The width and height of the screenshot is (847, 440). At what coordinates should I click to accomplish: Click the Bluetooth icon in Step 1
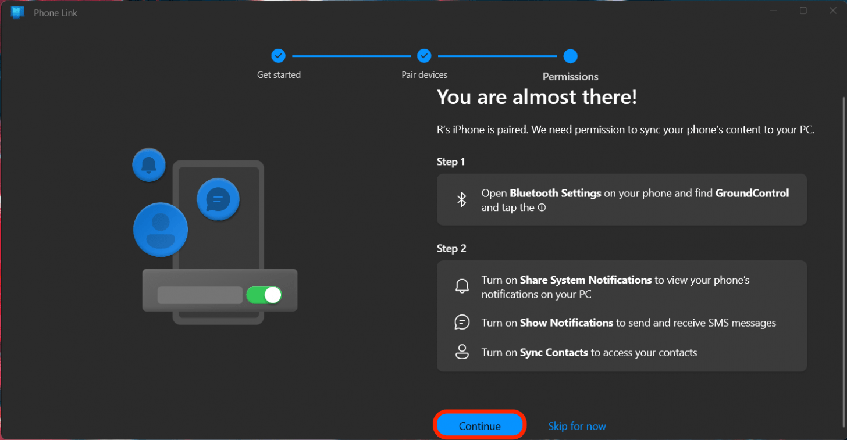coord(462,200)
